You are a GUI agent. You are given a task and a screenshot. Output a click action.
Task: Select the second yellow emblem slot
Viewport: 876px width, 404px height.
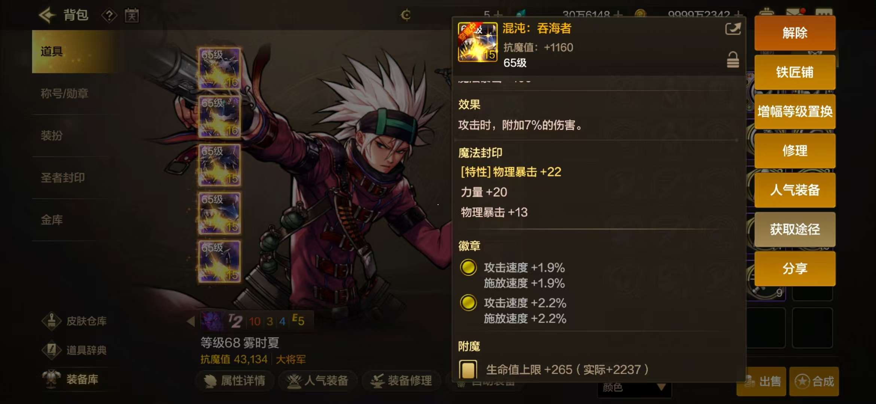(x=468, y=303)
